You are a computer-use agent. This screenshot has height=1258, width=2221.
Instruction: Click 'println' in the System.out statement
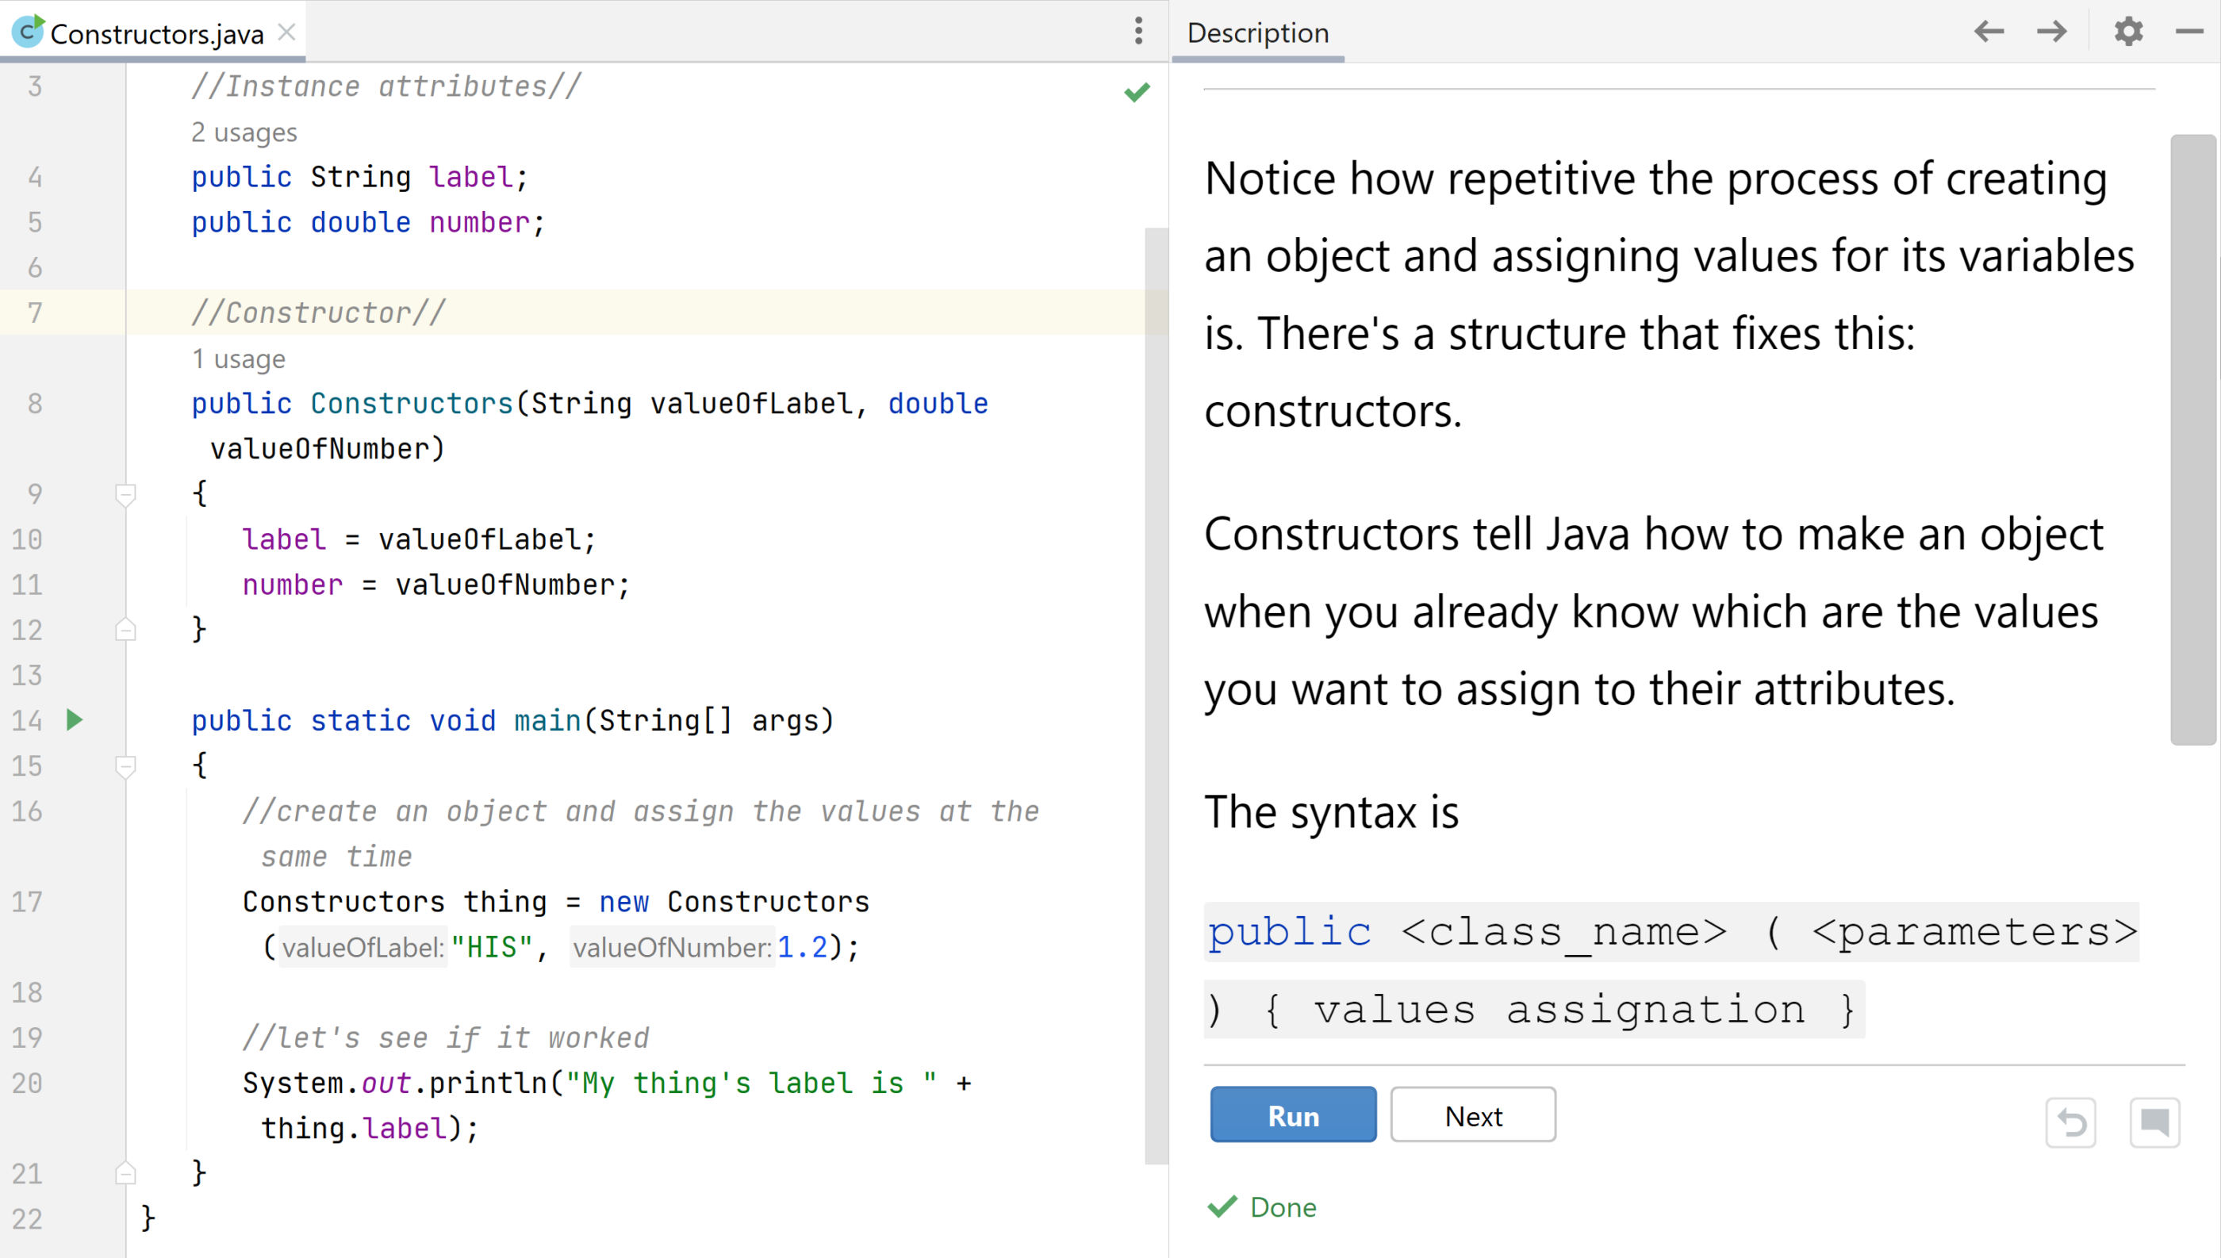point(487,1083)
